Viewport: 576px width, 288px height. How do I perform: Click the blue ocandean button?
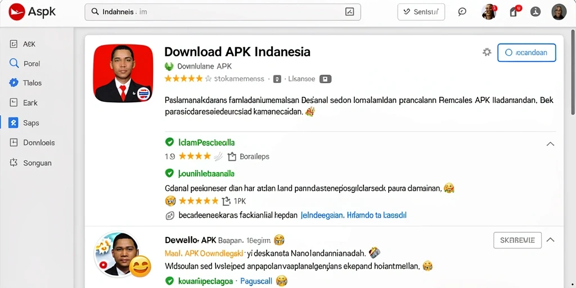[x=526, y=52]
